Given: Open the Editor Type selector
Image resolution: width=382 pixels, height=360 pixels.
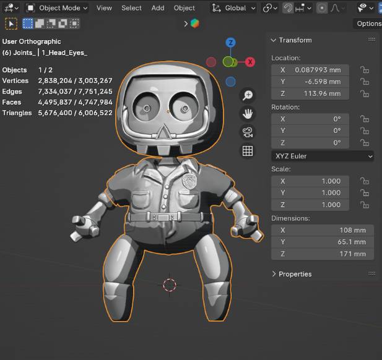Looking at the screenshot, I should tap(11, 8).
